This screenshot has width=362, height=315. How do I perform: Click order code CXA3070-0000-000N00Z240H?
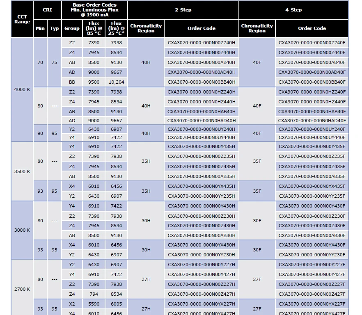pyautogui.click(x=202, y=43)
